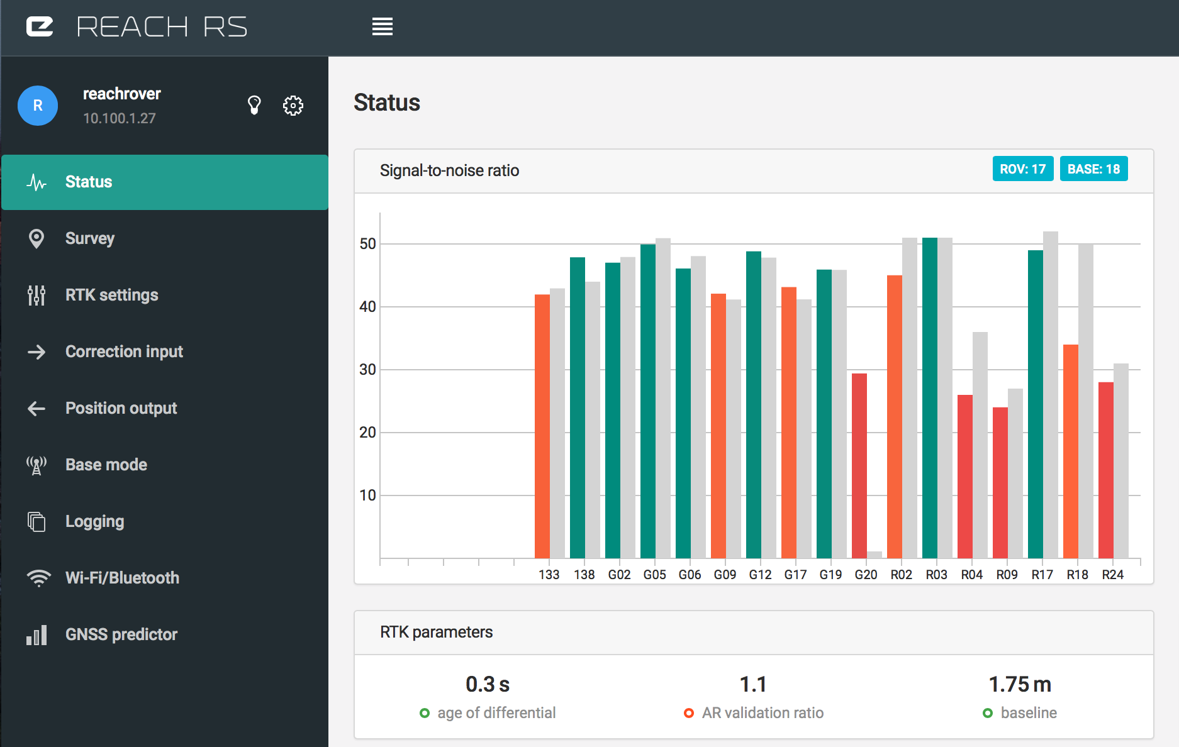This screenshot has height=747, width=1179.
Task: Select Logging in the sidebar
Action: (x=94, y=521)
